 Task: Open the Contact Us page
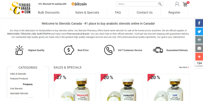coord(145,12)
